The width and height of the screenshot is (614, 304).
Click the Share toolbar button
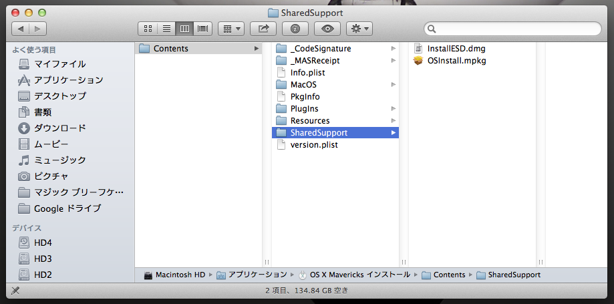coord(263,29)
